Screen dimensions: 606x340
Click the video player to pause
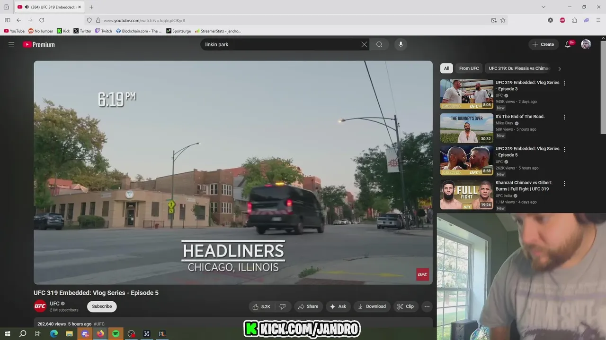click(x=233, y=172)
